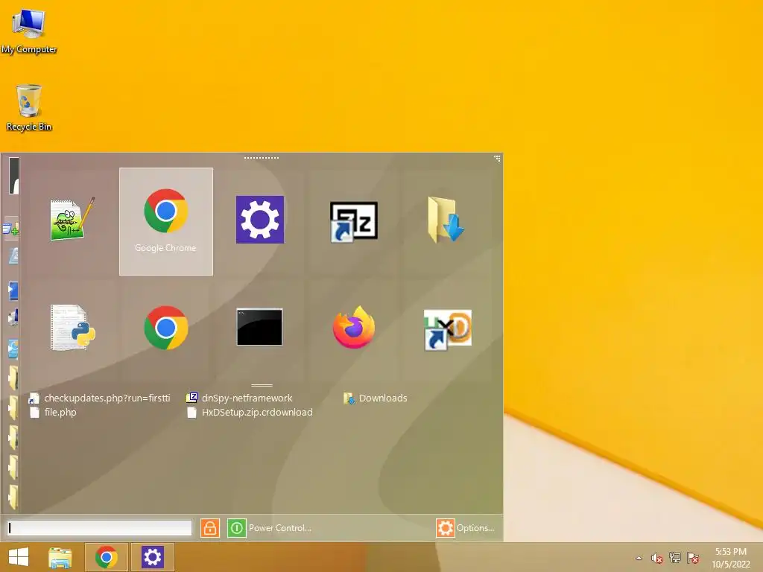
Task: Click the taskbar clock showing 5:53 PM
Action: 731,558
